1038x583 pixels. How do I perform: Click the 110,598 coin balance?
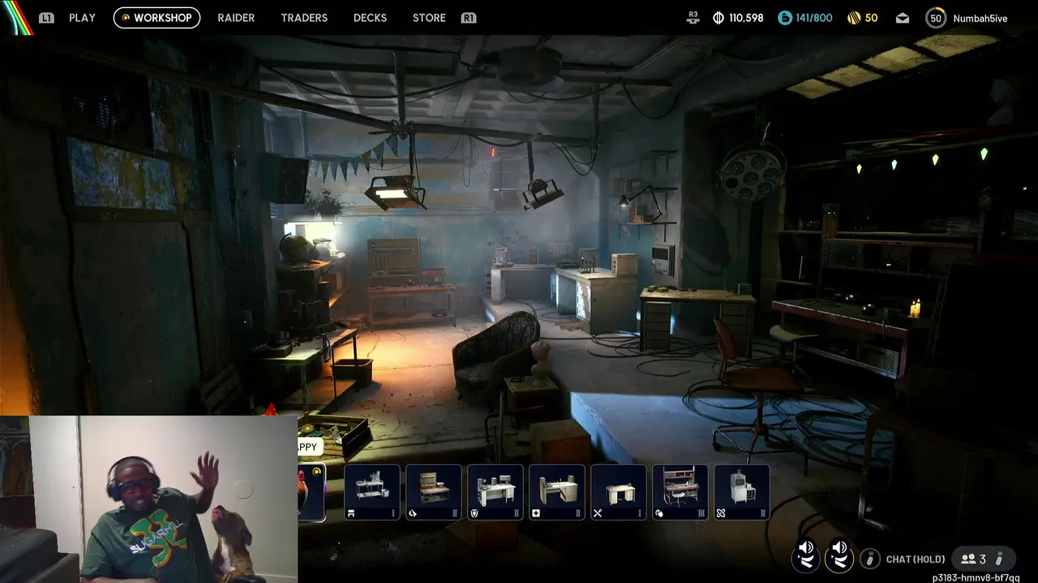tap(746, 18)
